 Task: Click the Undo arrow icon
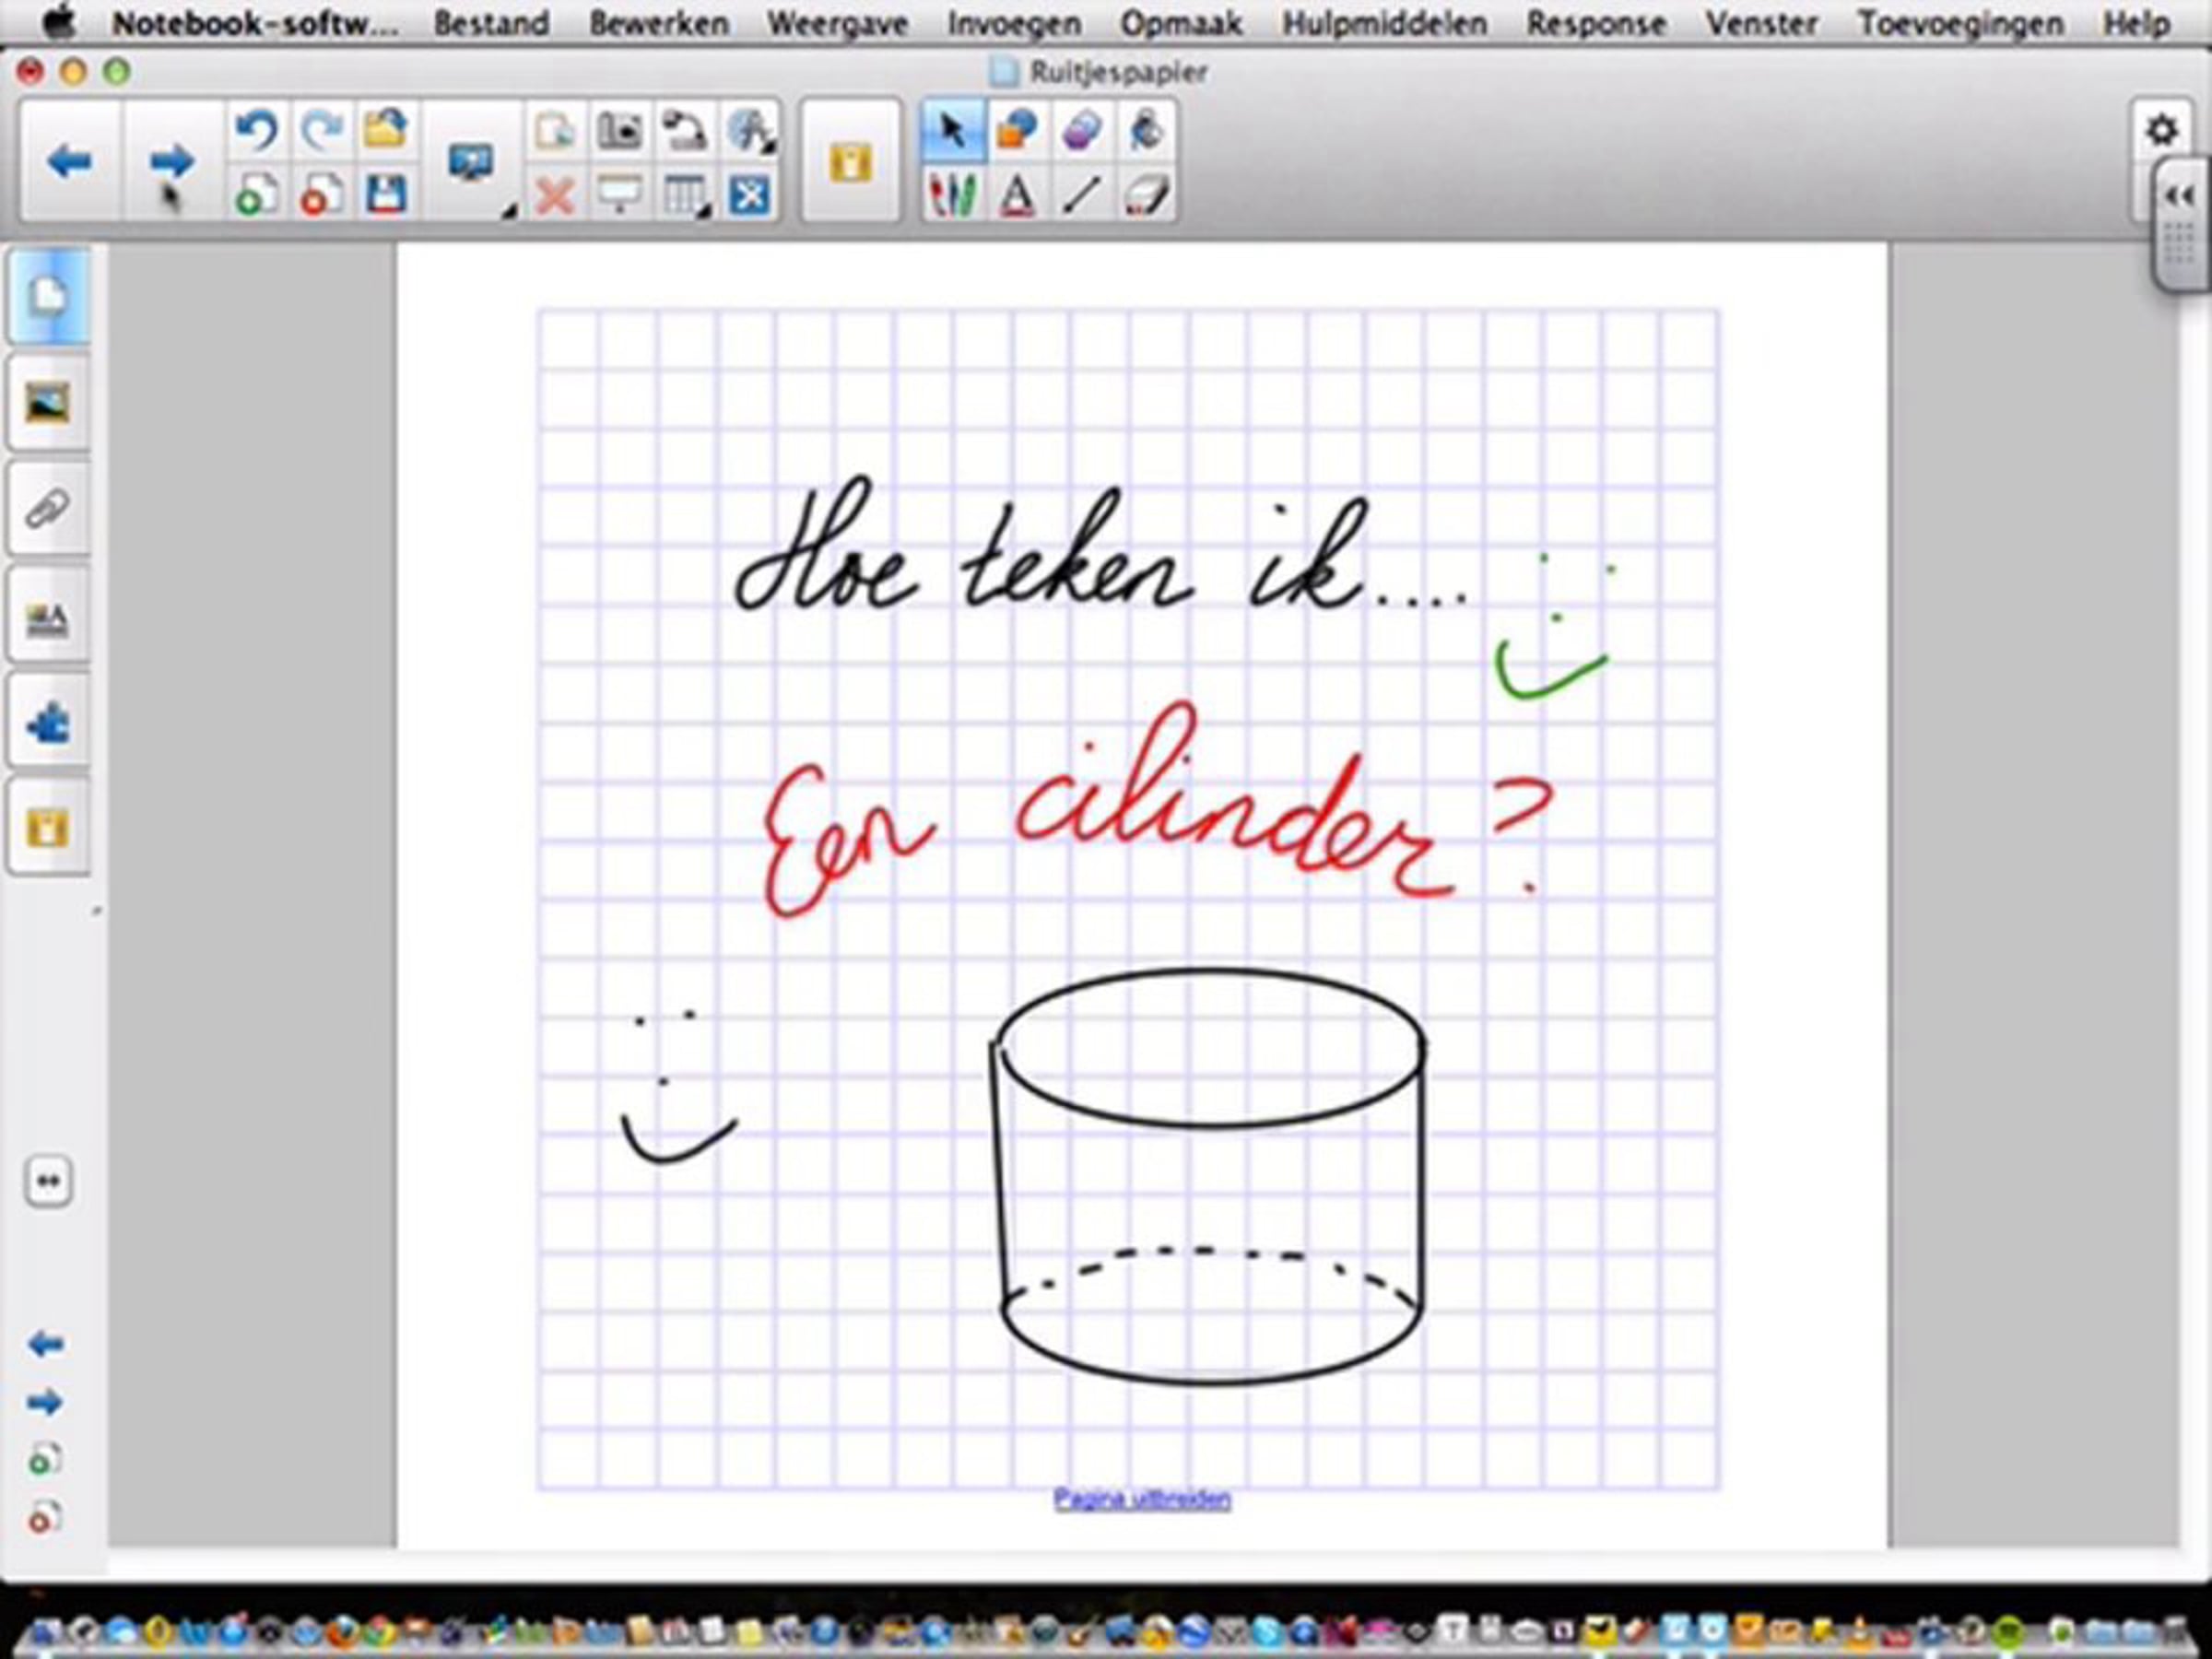click(x=255, y=131)
